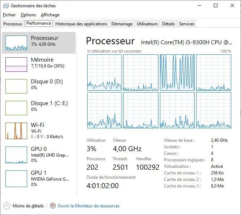The height and width of the screenshot is (215, 241).
Task: Select the Processeur mini graph in sidebar
Action: coord(16,43)
